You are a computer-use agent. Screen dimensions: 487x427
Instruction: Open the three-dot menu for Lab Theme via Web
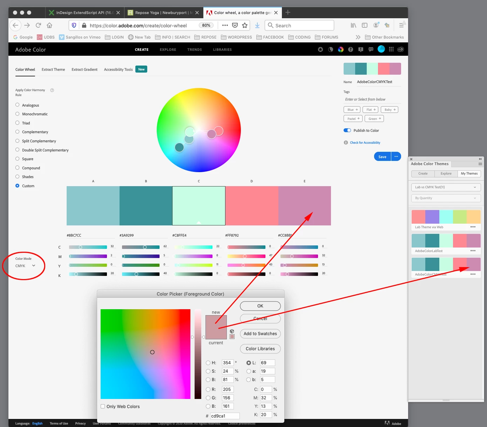[x=473, y=227]
